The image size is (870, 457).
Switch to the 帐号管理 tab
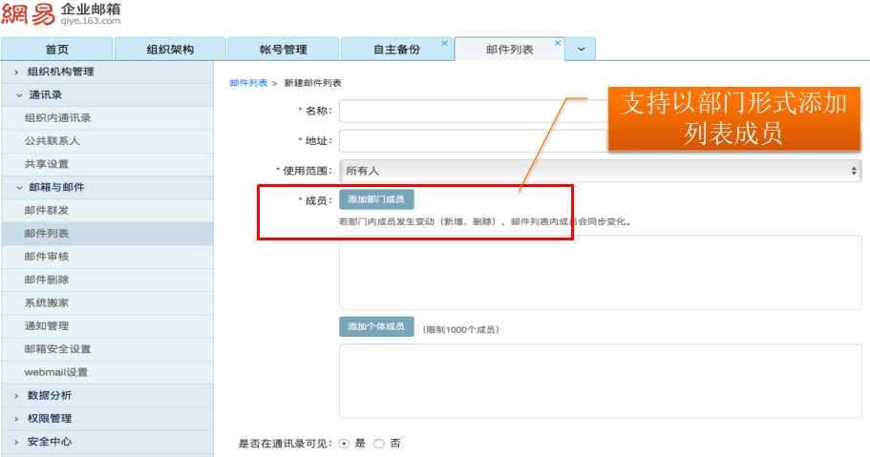[283, 50]
